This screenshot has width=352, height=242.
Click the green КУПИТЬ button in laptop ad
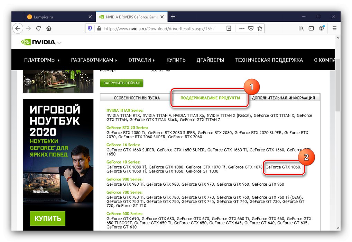click(x=48, y=218)
